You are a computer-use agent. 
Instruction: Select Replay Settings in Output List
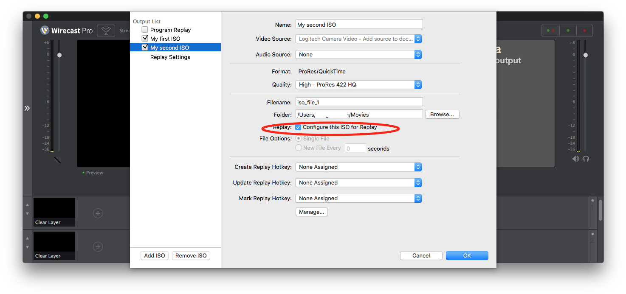pos(170,57)
